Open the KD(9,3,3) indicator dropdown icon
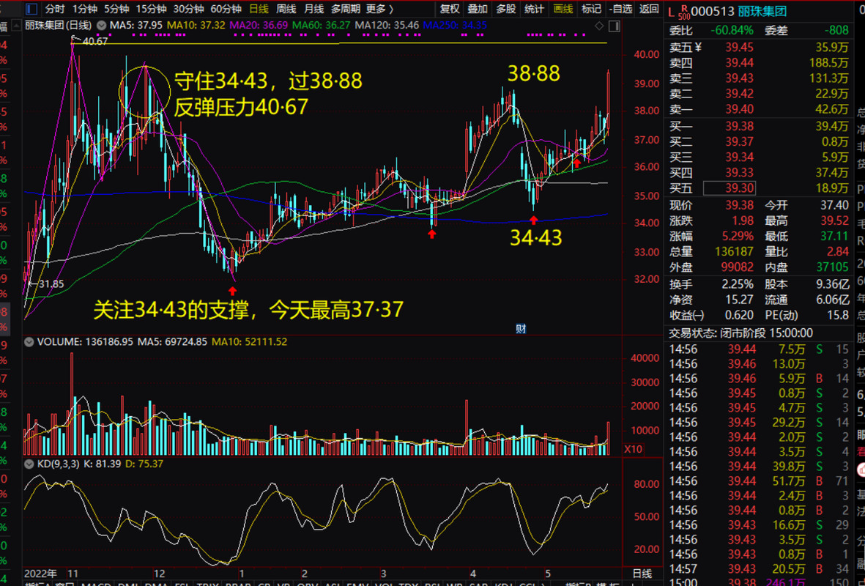The width and height of the screenshot is (865, 586). pos(29,464)
